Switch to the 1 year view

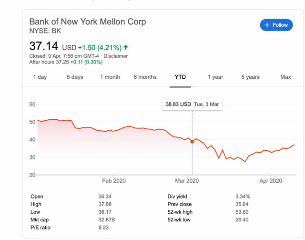tap(215, 77)
